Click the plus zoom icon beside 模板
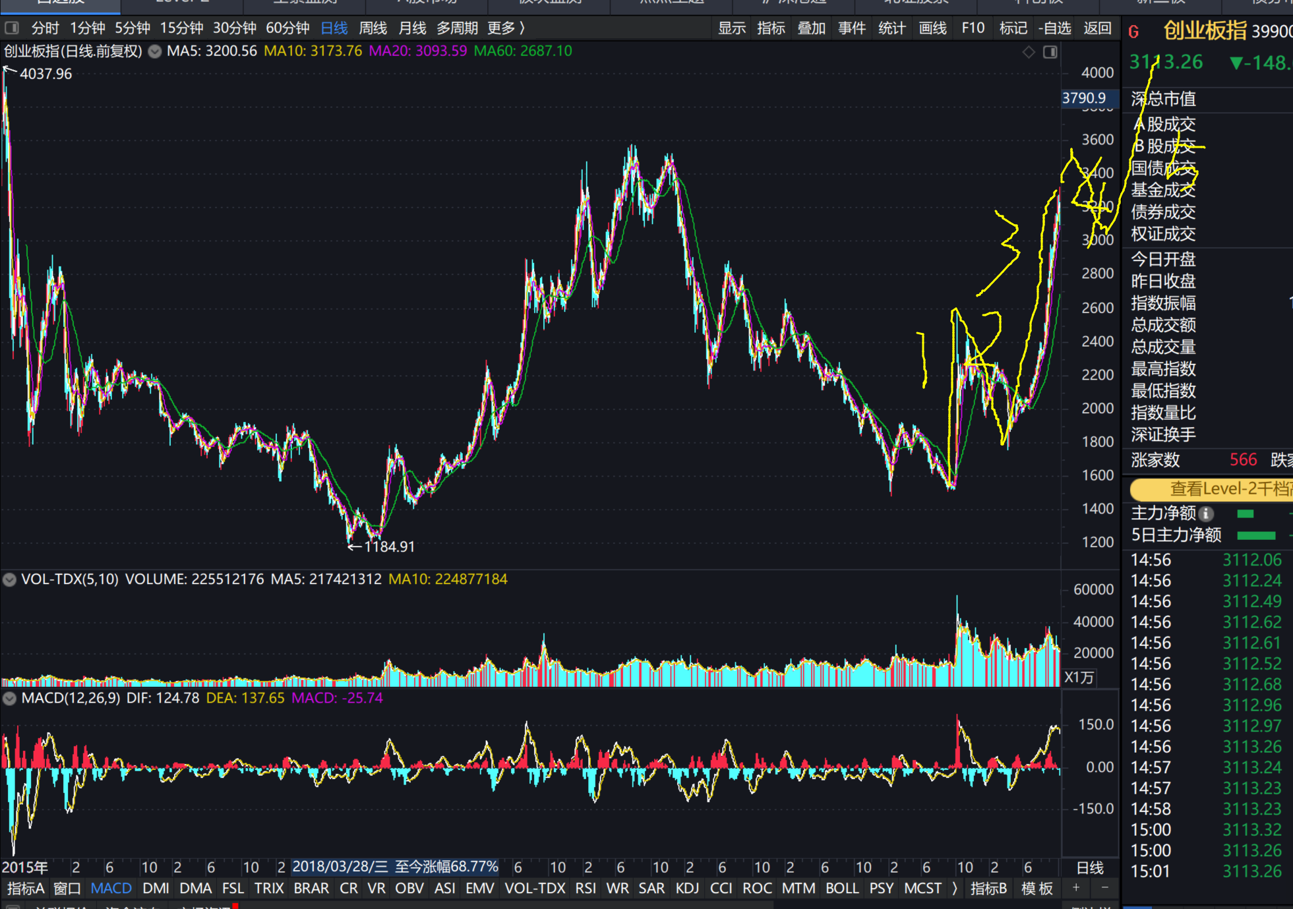 tap(1076, 888)
